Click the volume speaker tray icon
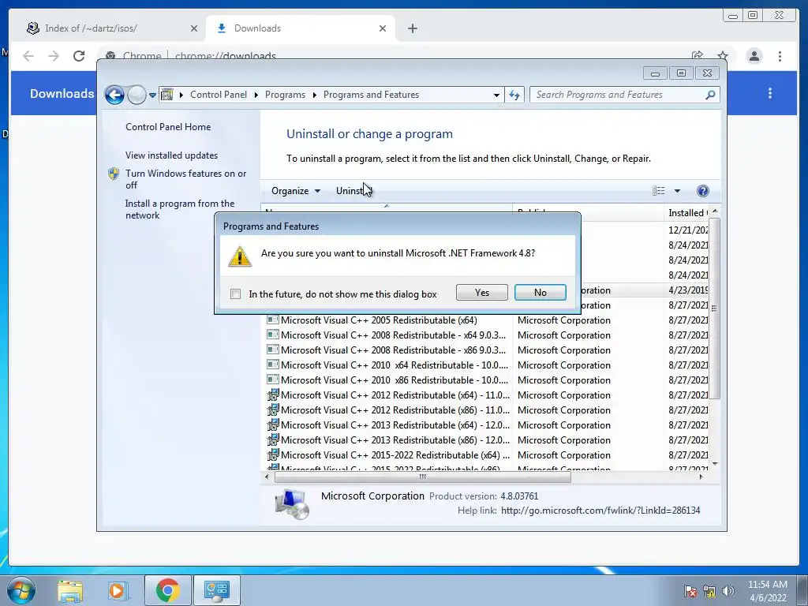 pos(728,591)
